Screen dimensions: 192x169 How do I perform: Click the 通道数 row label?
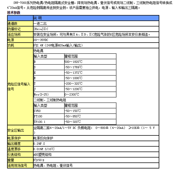click(x=13, y=24)
